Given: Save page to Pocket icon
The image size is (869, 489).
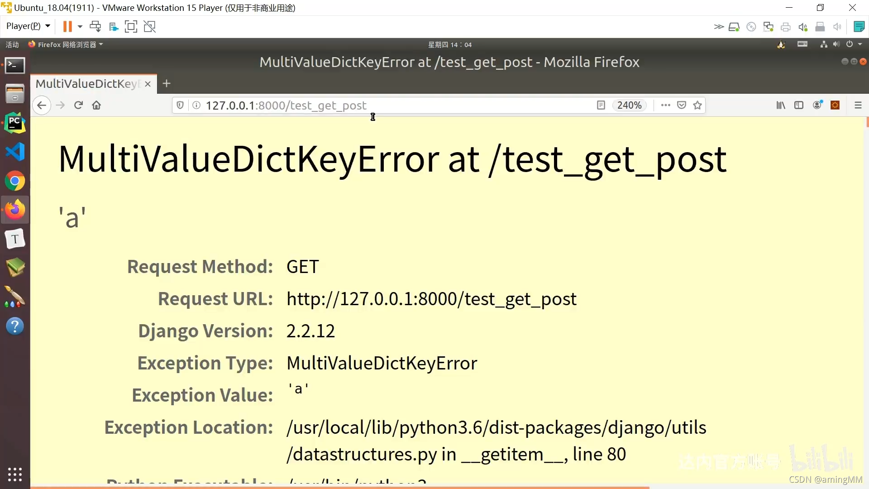Looking at the screenshot, I should pyautogui.click(x=681, y=105).
